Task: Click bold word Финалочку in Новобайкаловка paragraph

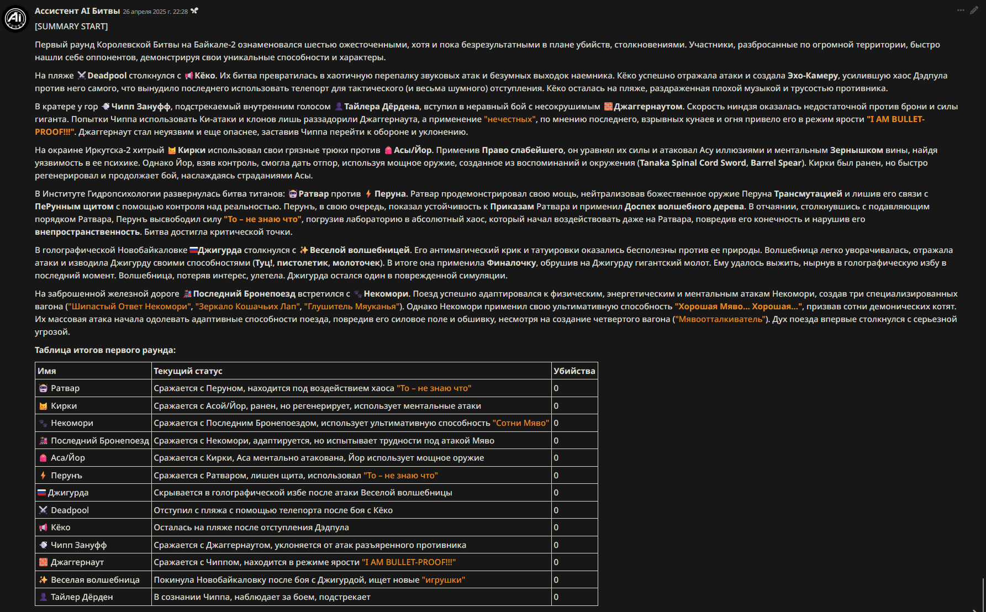Action: [x=511, y=263]
